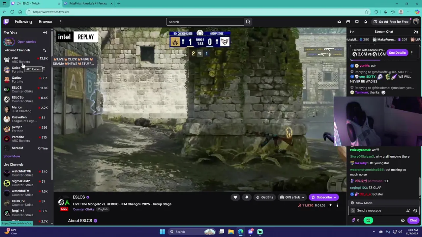
Task: Click ESLCS channel name below video
Action: (79, 197)
